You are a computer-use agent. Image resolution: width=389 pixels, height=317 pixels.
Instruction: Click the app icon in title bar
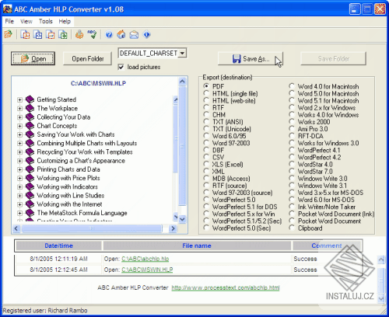(7, 9)
